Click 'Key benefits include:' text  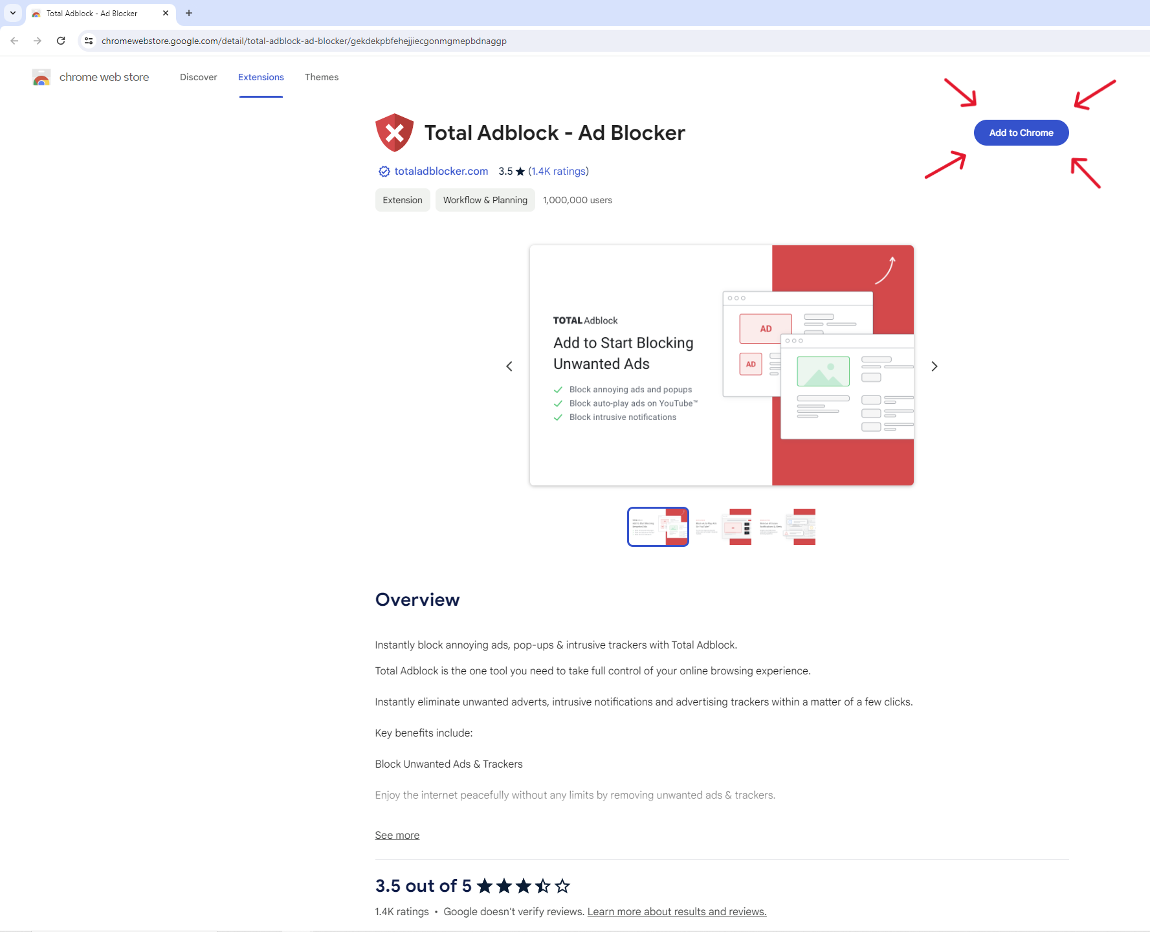coord(424,733)
